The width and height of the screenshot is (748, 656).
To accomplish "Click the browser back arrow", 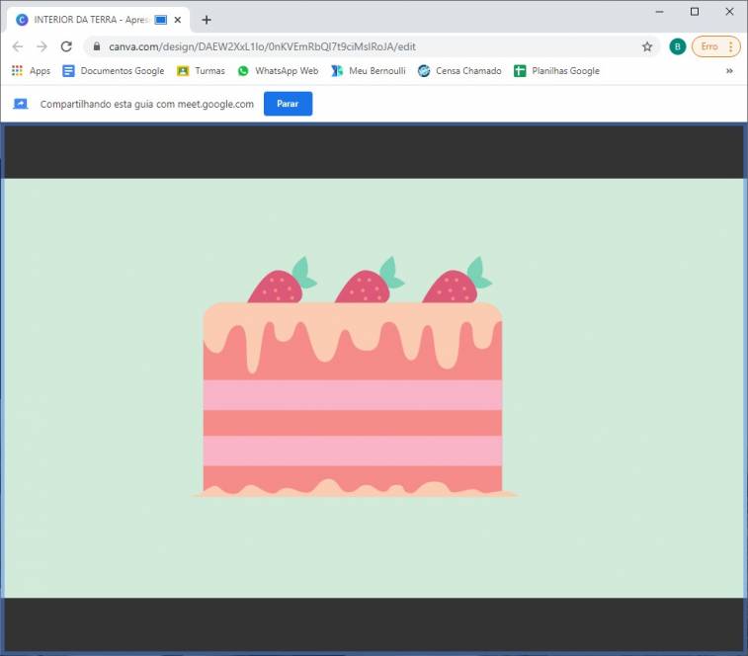I will click(18, 46).
